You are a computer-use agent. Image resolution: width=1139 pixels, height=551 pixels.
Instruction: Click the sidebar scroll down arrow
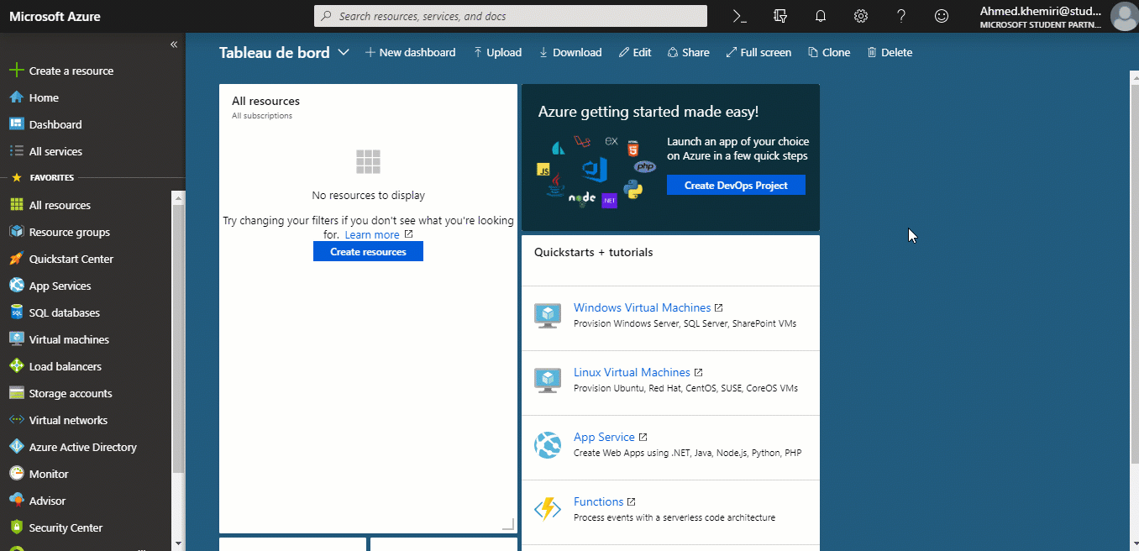click(177, 543)
